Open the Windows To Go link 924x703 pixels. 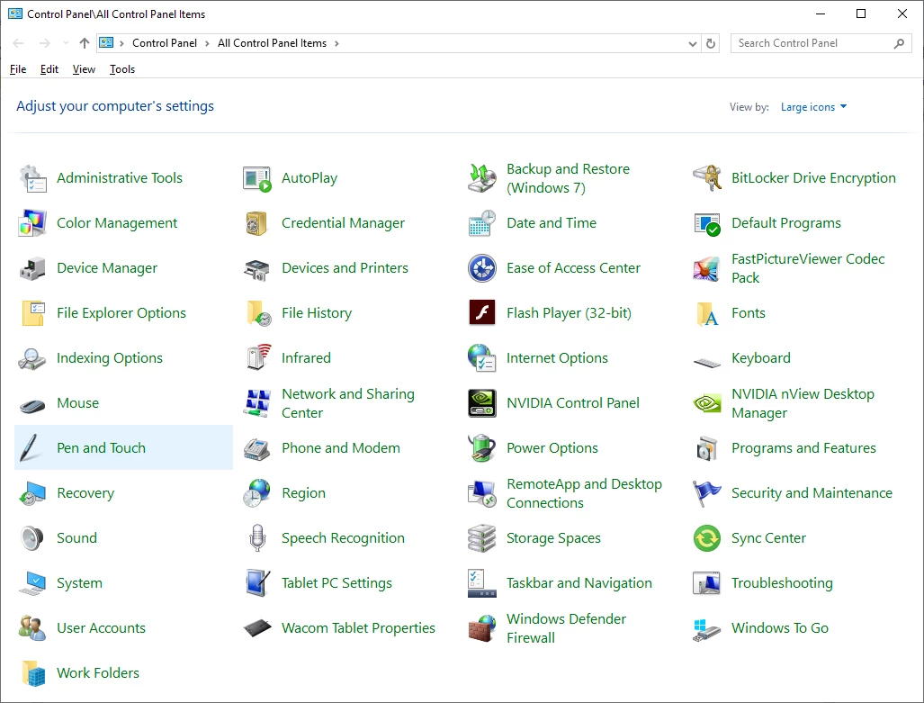[x=780, y=628]
